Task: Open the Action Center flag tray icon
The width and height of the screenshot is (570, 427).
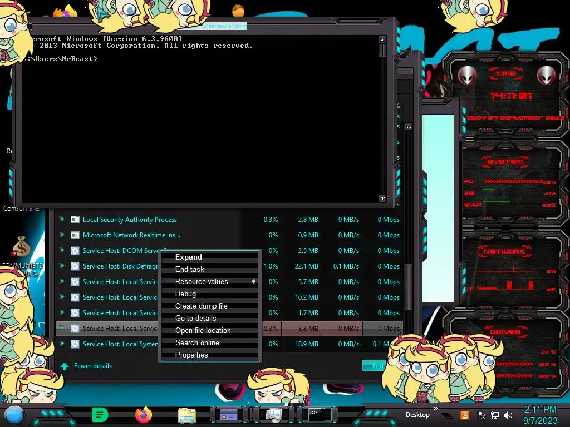Action: 481,415
